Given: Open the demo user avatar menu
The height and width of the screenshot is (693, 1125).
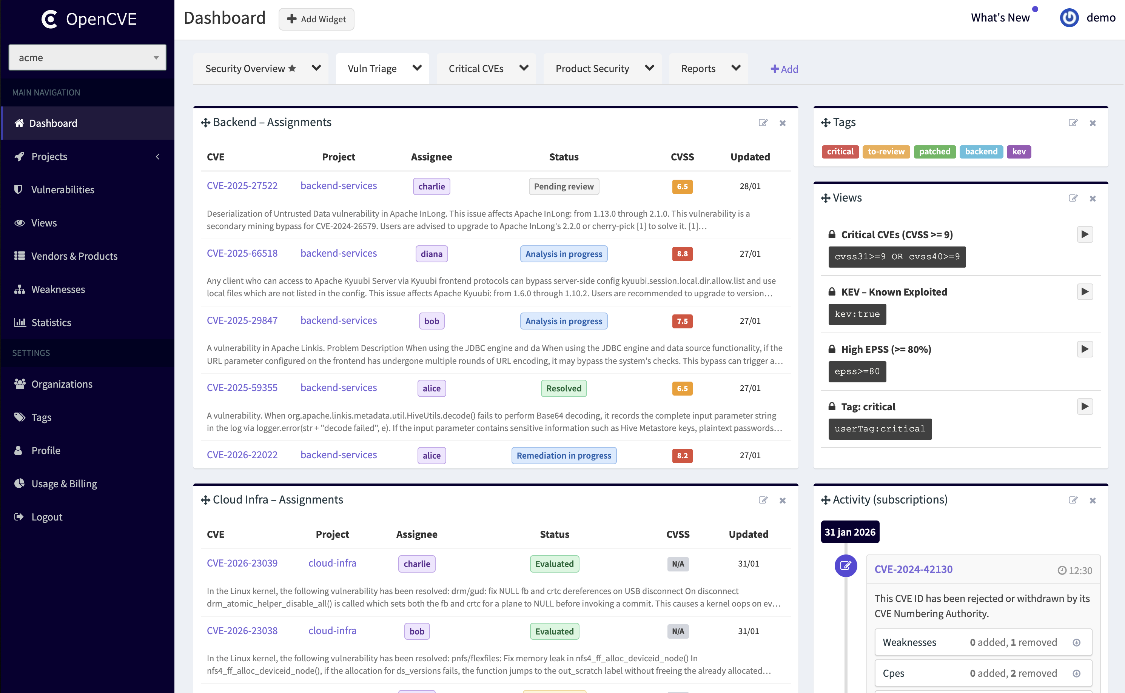Looking at the screenshot, I should click(x=1069, y=18).
